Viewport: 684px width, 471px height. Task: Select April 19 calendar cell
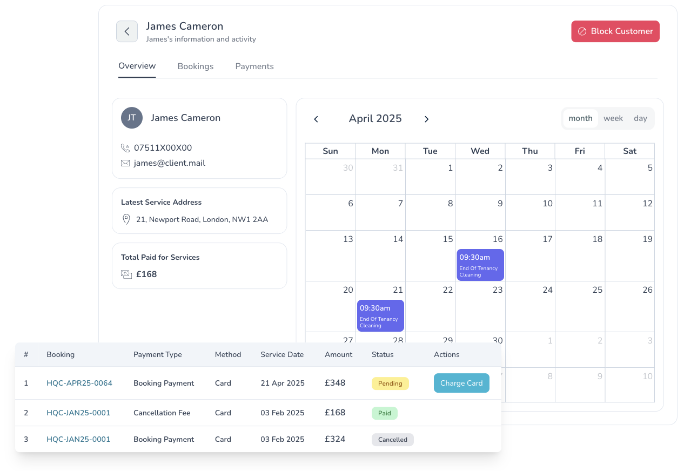[x=629, y=255]
